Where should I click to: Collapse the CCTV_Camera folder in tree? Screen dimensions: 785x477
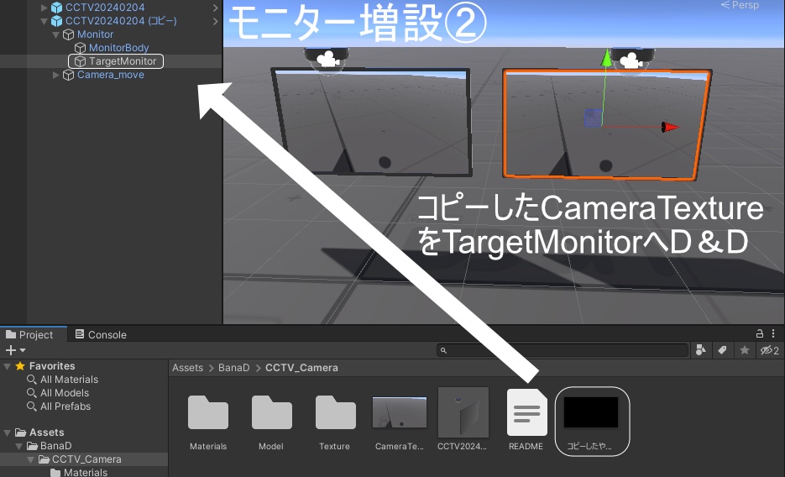(x=31, y=459)
